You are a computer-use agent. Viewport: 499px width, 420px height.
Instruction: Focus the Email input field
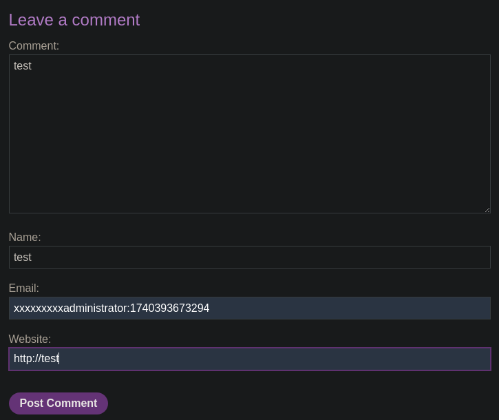pyautogui.click(x=250, y=308)
